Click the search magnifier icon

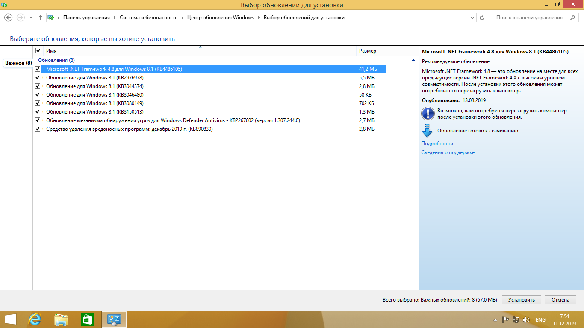click(x=572, y=18)
